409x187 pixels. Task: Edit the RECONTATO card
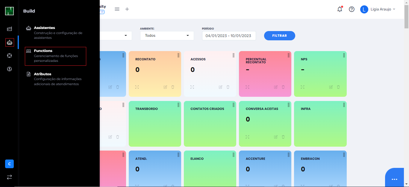(165, 87)
